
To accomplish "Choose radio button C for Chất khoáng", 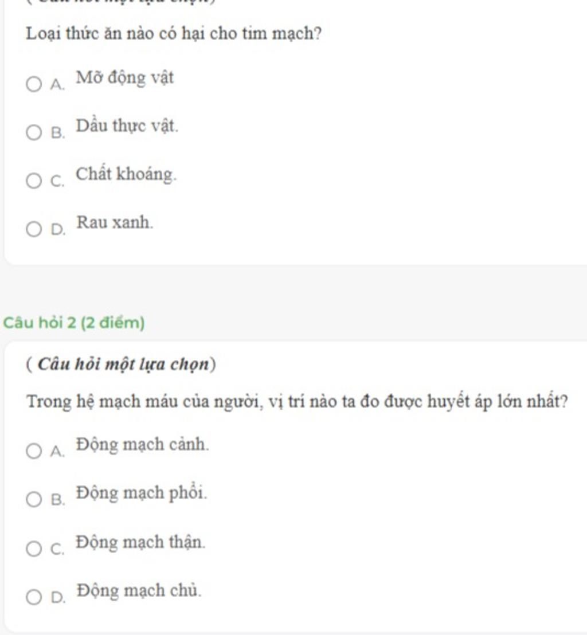I will click(x=34, y=181).
